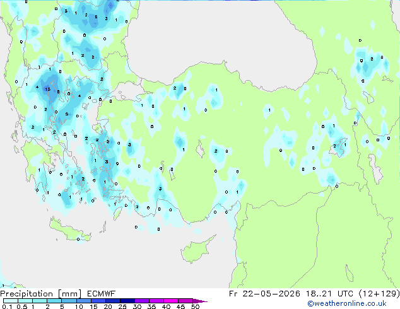Click the purple arrow tip above 50 mm
400x309 pixels.
200,301
